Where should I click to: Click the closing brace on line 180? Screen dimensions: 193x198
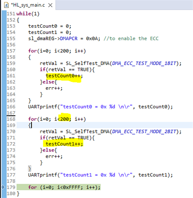[x=18, y=193]
